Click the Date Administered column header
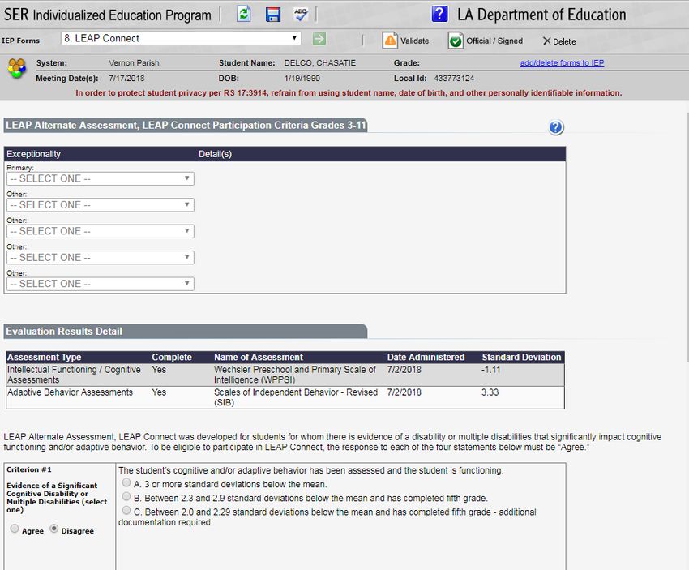Image resolution: width=689 pixels, height=570 pixels. pos(426,358)
